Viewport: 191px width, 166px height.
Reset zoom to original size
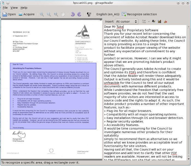pyautogui.click(x=56, y=14)
